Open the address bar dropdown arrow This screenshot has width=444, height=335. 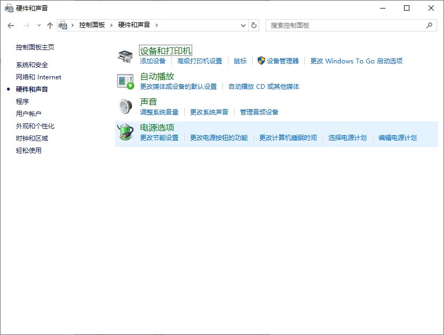pos(243,25)
